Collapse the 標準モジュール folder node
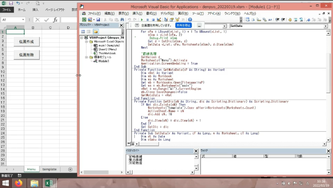The height and width of the screenshot is (188, 333). (86, 57)
